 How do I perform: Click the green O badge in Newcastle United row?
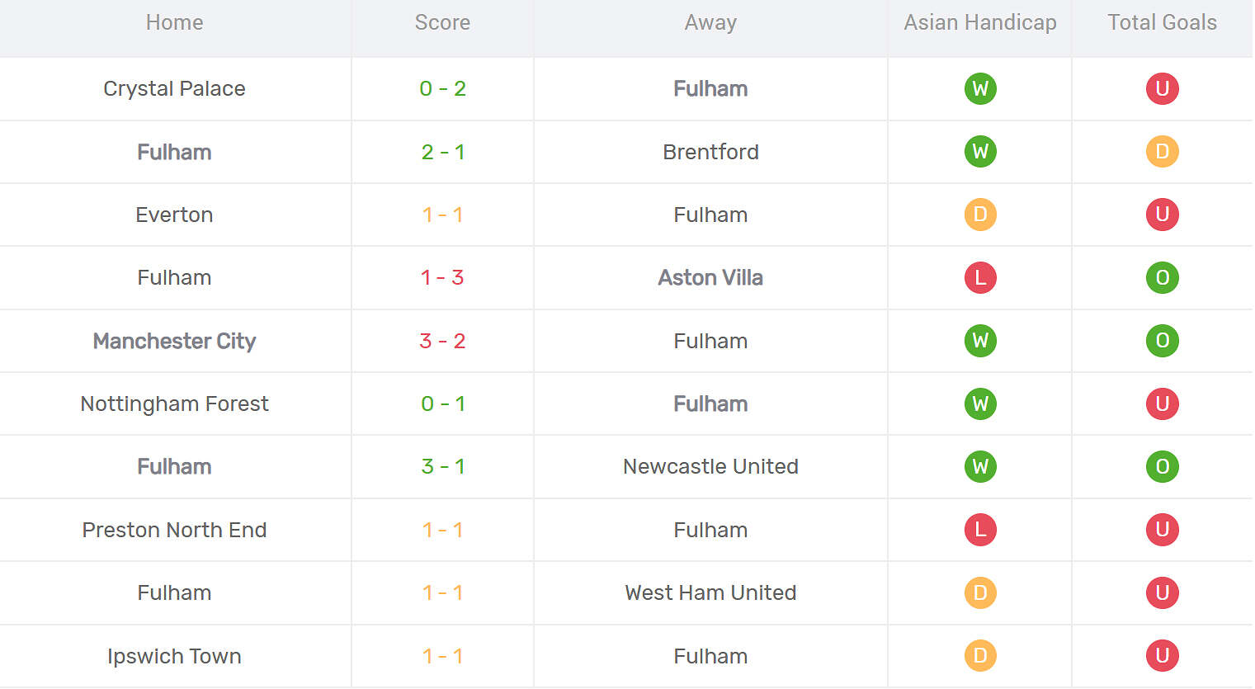pos(1162,466)
